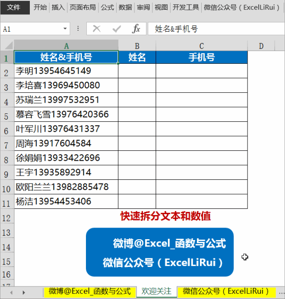Click header cell 手机号 in column C

point(202,57)
